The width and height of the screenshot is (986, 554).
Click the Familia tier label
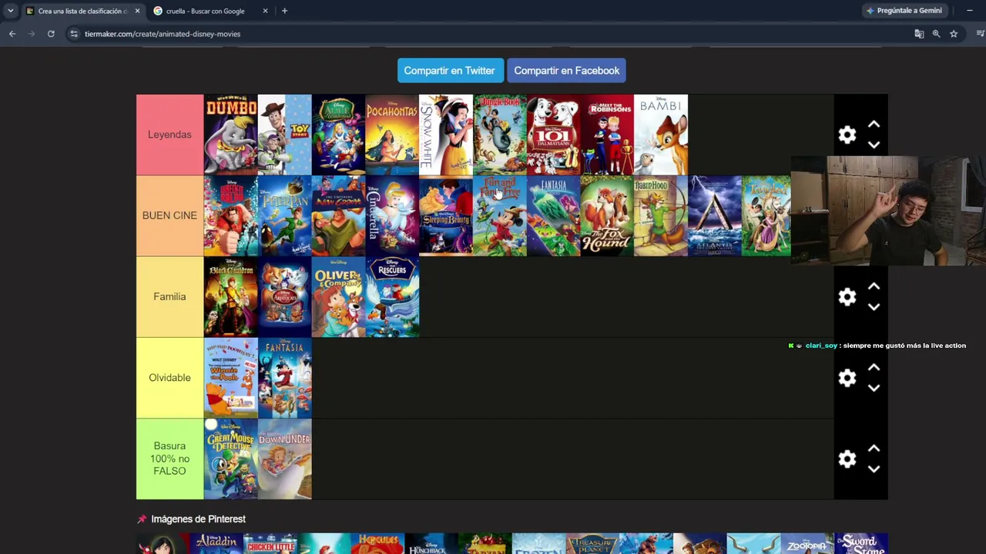(x=169, y=297)
